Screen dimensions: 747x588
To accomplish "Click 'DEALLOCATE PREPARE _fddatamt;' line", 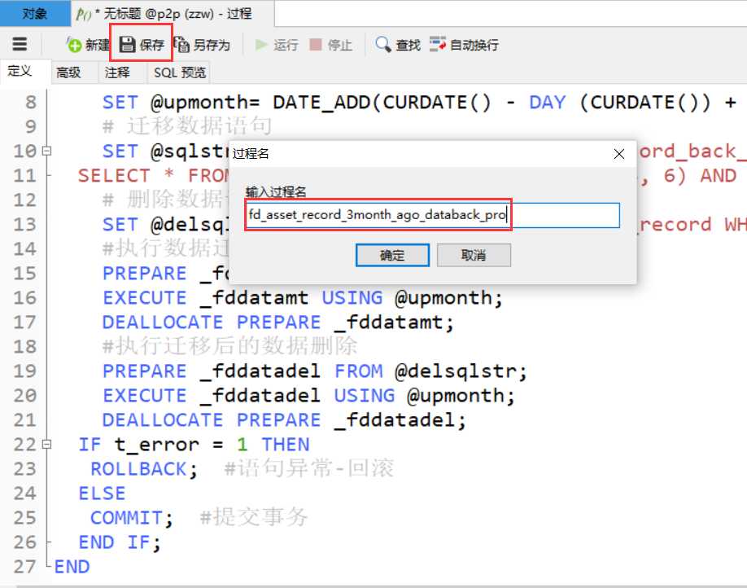I will tap(278, 323).
